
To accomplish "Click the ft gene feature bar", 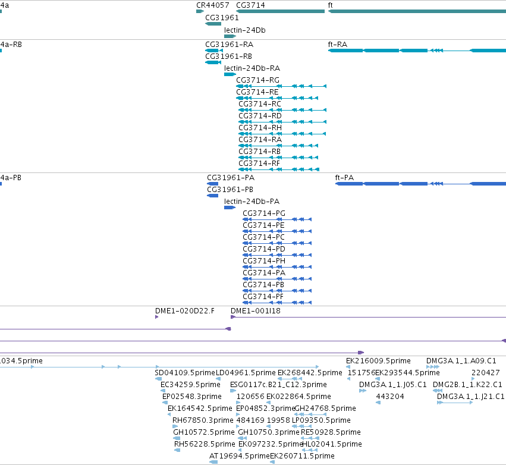I will [417, 12].
